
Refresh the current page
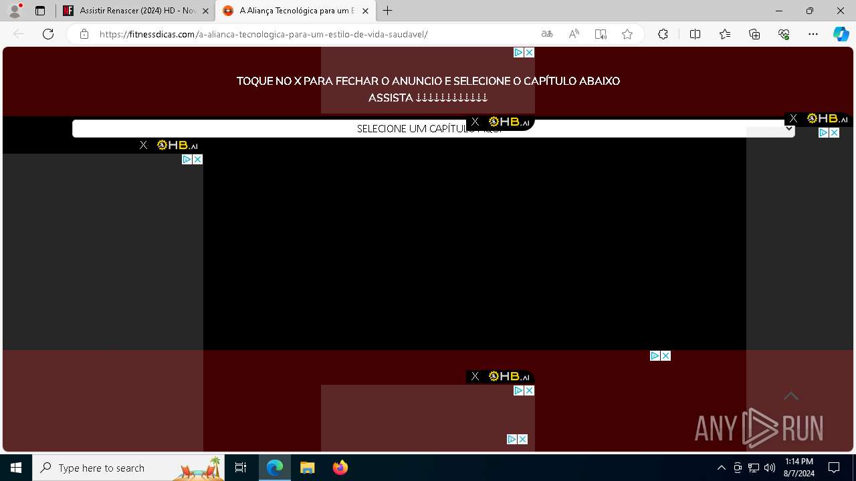coord(48,34)
